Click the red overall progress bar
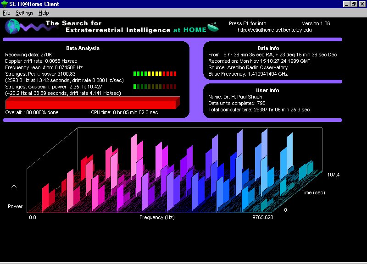 tap(93, 103)
